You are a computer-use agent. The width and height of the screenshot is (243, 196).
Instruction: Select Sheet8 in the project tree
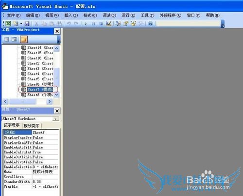[x=37, y=95]
